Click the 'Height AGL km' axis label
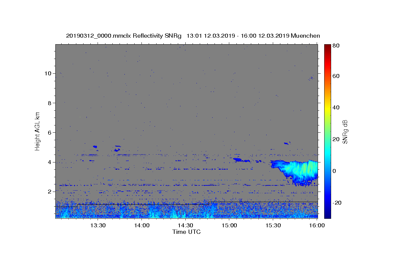The image size is (393, 262). tap(37, 131)
